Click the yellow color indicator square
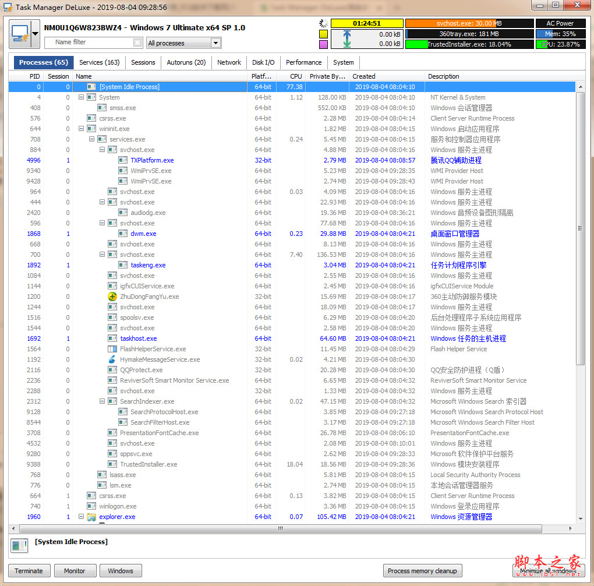This screenshot has width=594, height=586. point(323,34)
